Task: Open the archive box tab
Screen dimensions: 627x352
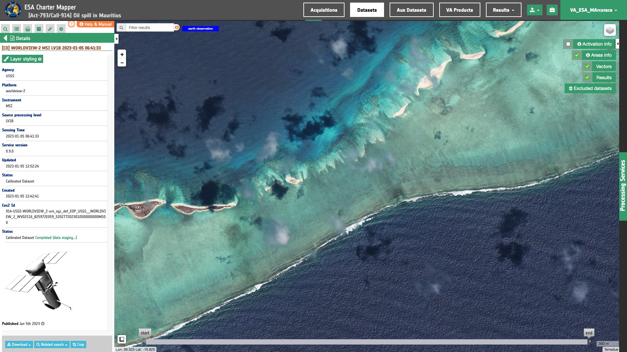Action: 39,29
